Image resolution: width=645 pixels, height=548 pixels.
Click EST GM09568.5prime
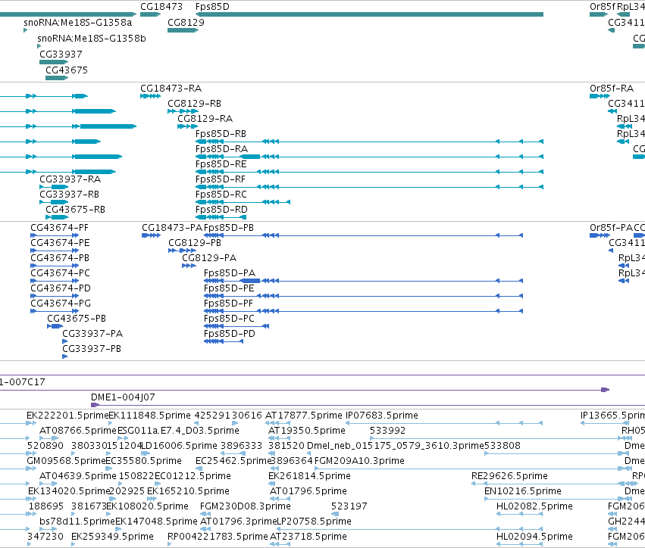pos(66,461)
